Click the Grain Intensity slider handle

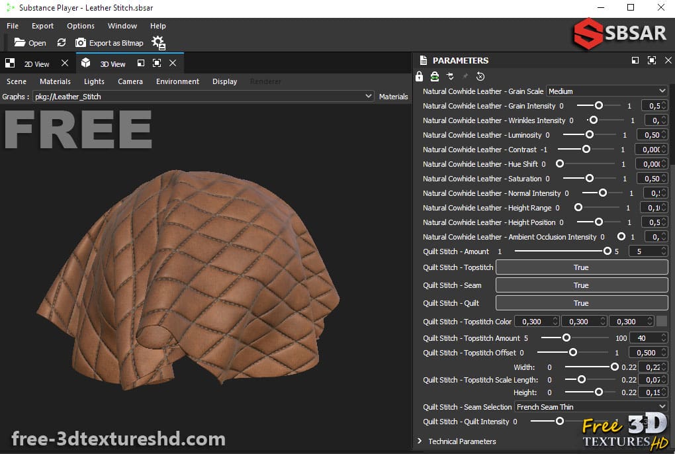[x=598, y=105]
